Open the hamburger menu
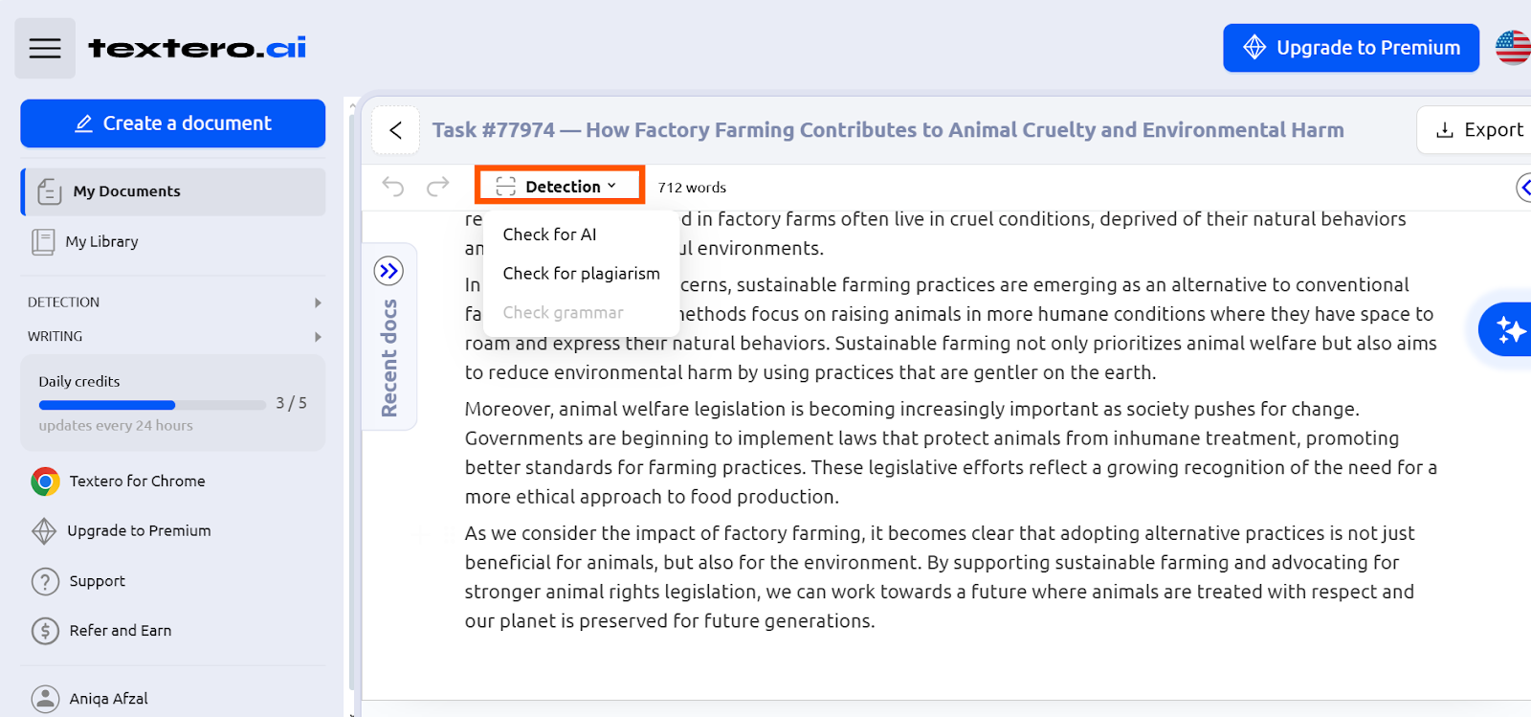Viewport: 1531px width, 717px height. pos(45,48)
